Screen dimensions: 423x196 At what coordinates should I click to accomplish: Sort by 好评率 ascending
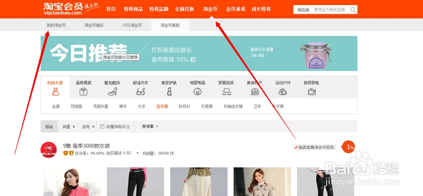(150, 126)
